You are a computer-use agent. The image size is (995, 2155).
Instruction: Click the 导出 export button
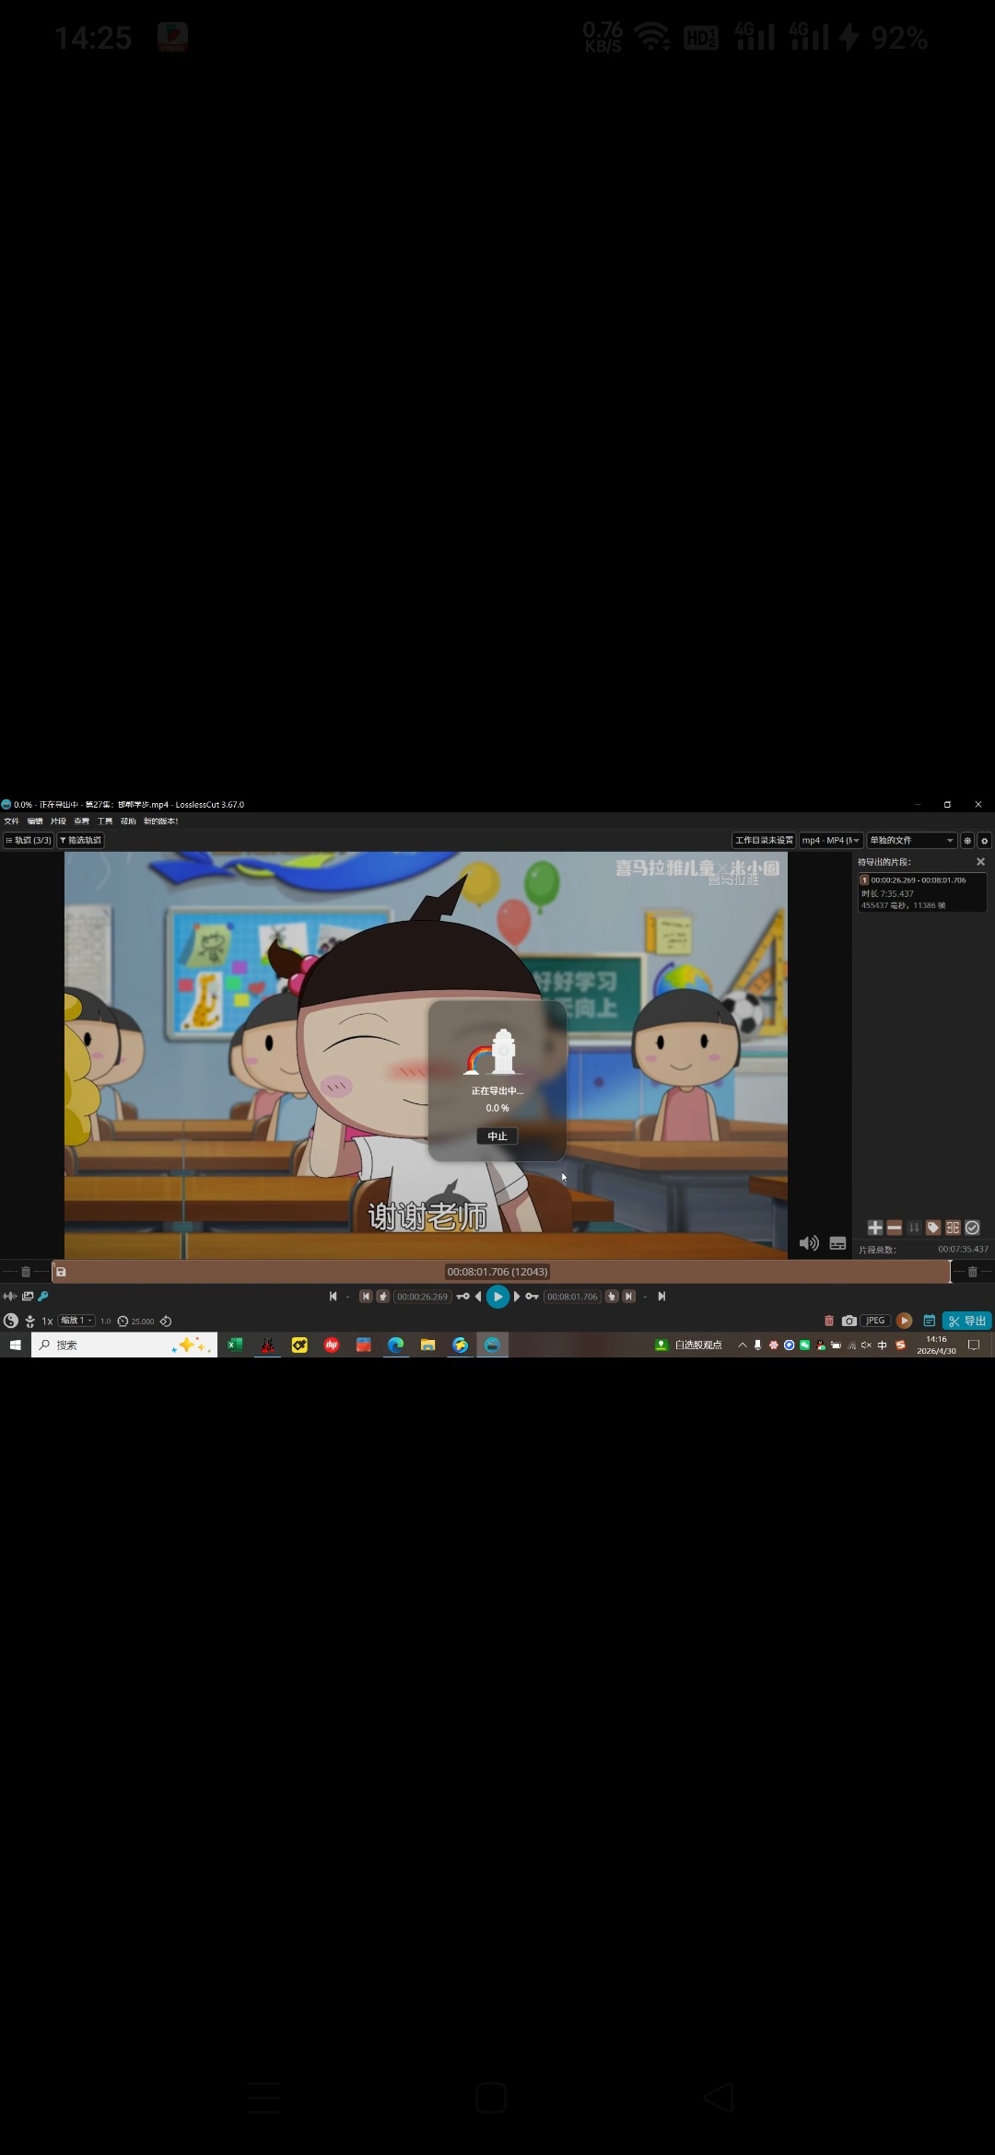click(x=966, y=1321)
